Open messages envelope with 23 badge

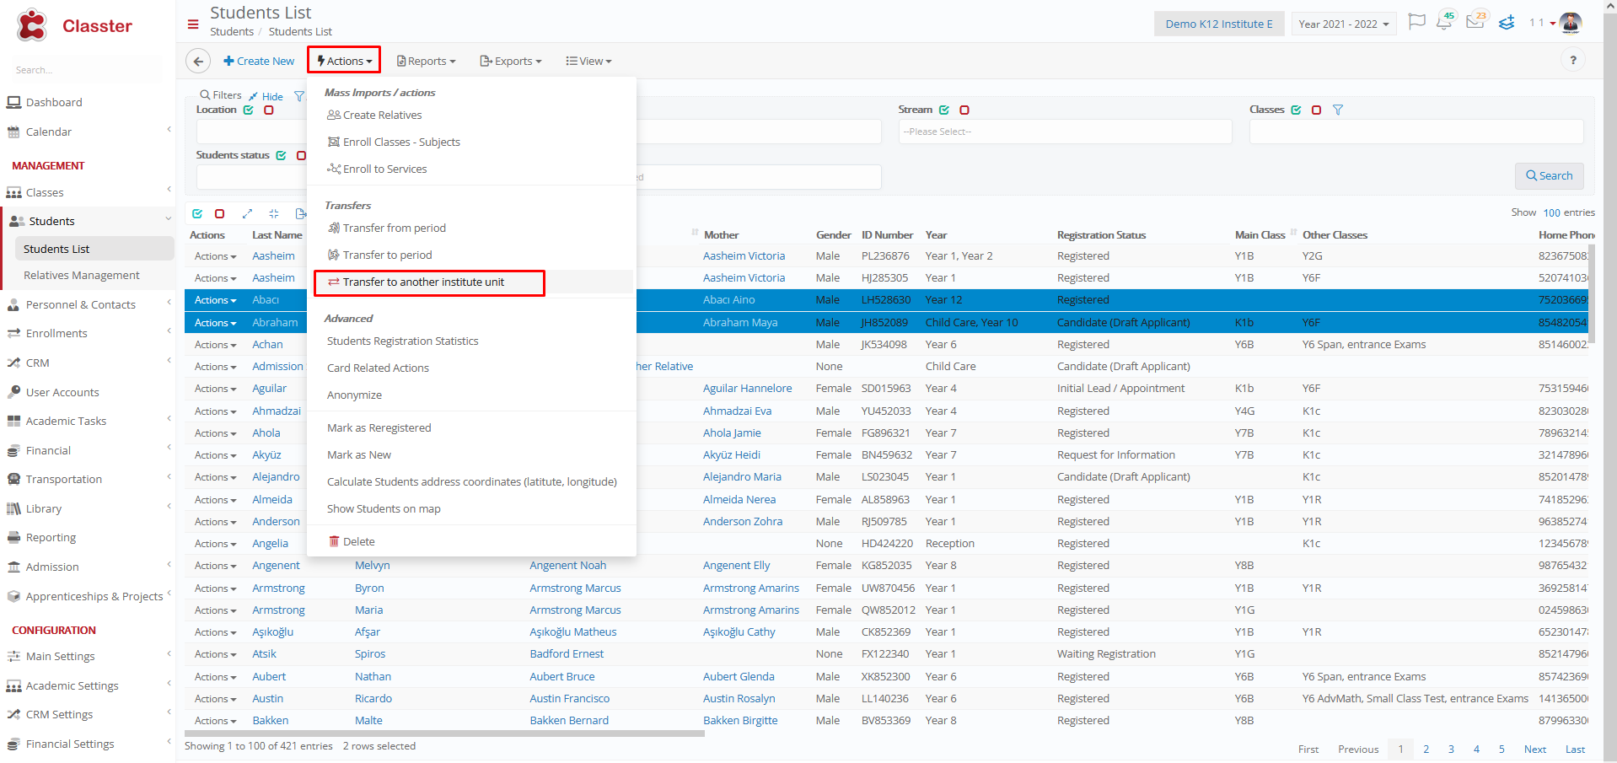pyautogui.click(x=1476, y=21)
